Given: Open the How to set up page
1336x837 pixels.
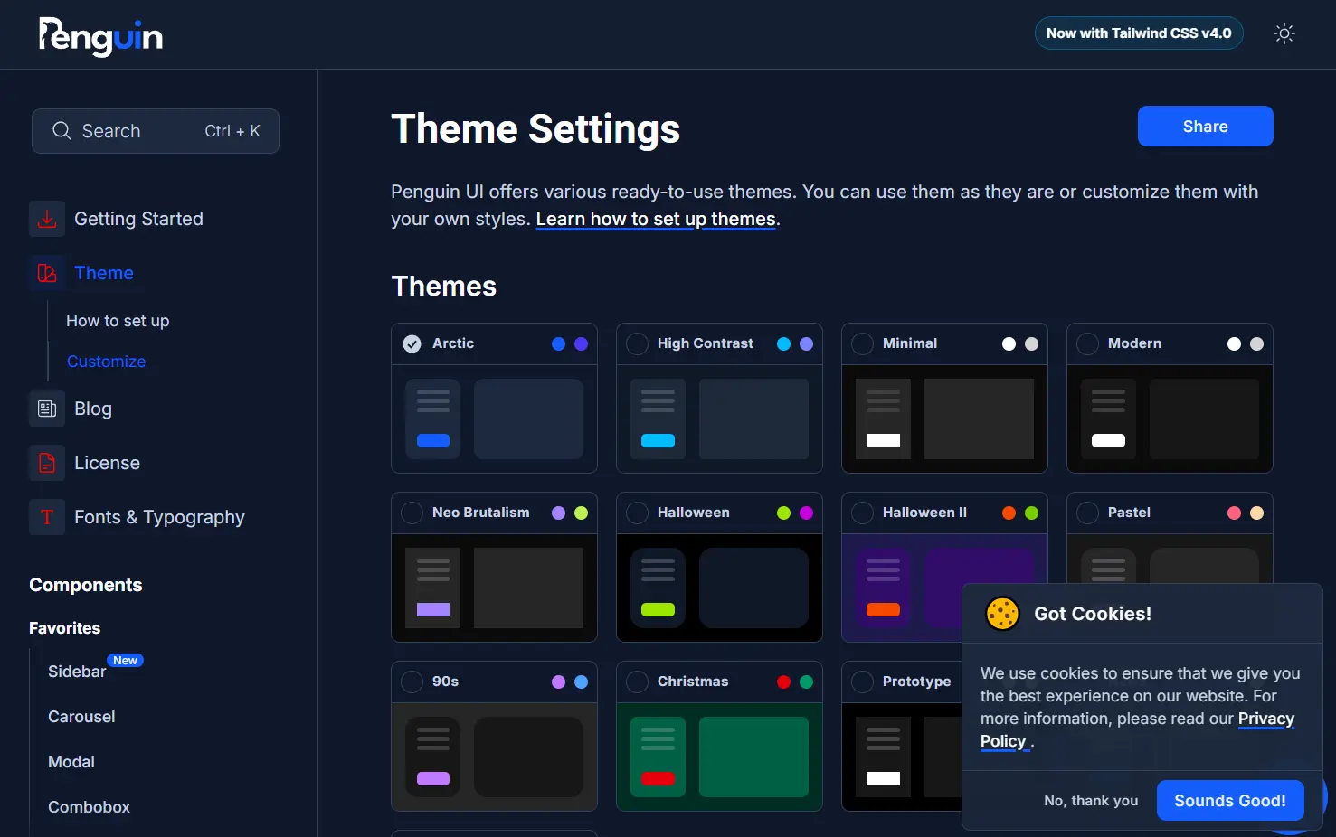Looking at the screenshot, I should tap(118, 321).
